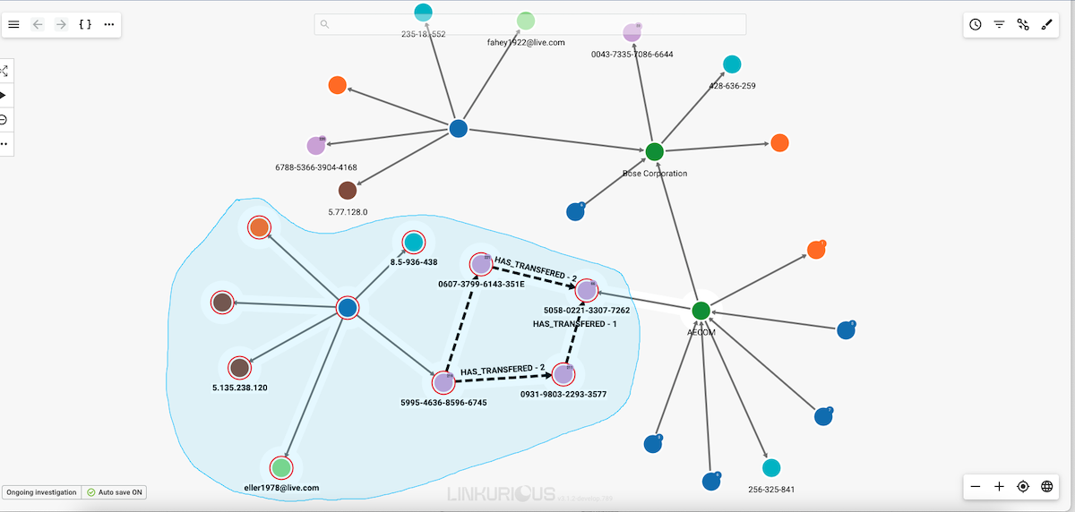Open the filter panel icon
1075x512 pixels.
point(999,24)
